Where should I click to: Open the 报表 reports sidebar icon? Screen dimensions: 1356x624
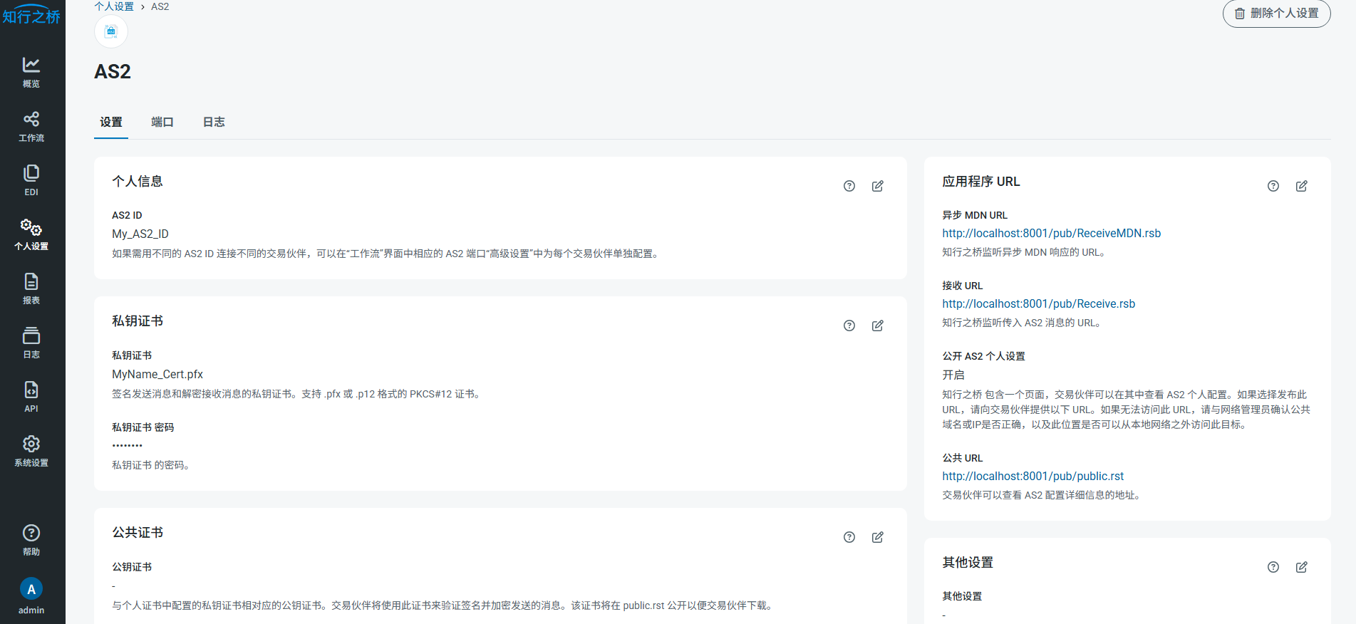(31, 288)
